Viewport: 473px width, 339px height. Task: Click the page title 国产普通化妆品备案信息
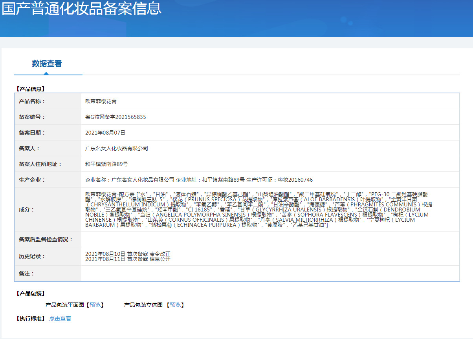(81, 9)
